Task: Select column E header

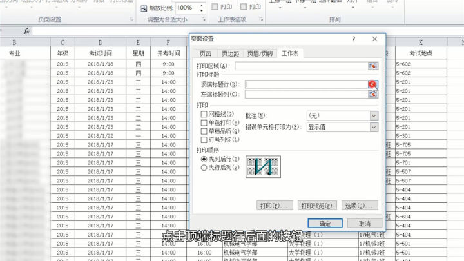Action: [x=138, y=43]
